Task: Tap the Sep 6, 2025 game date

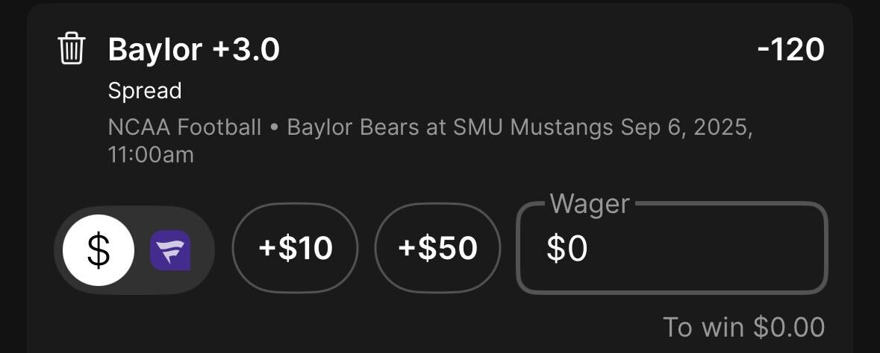Action: (x=687, y=128)
